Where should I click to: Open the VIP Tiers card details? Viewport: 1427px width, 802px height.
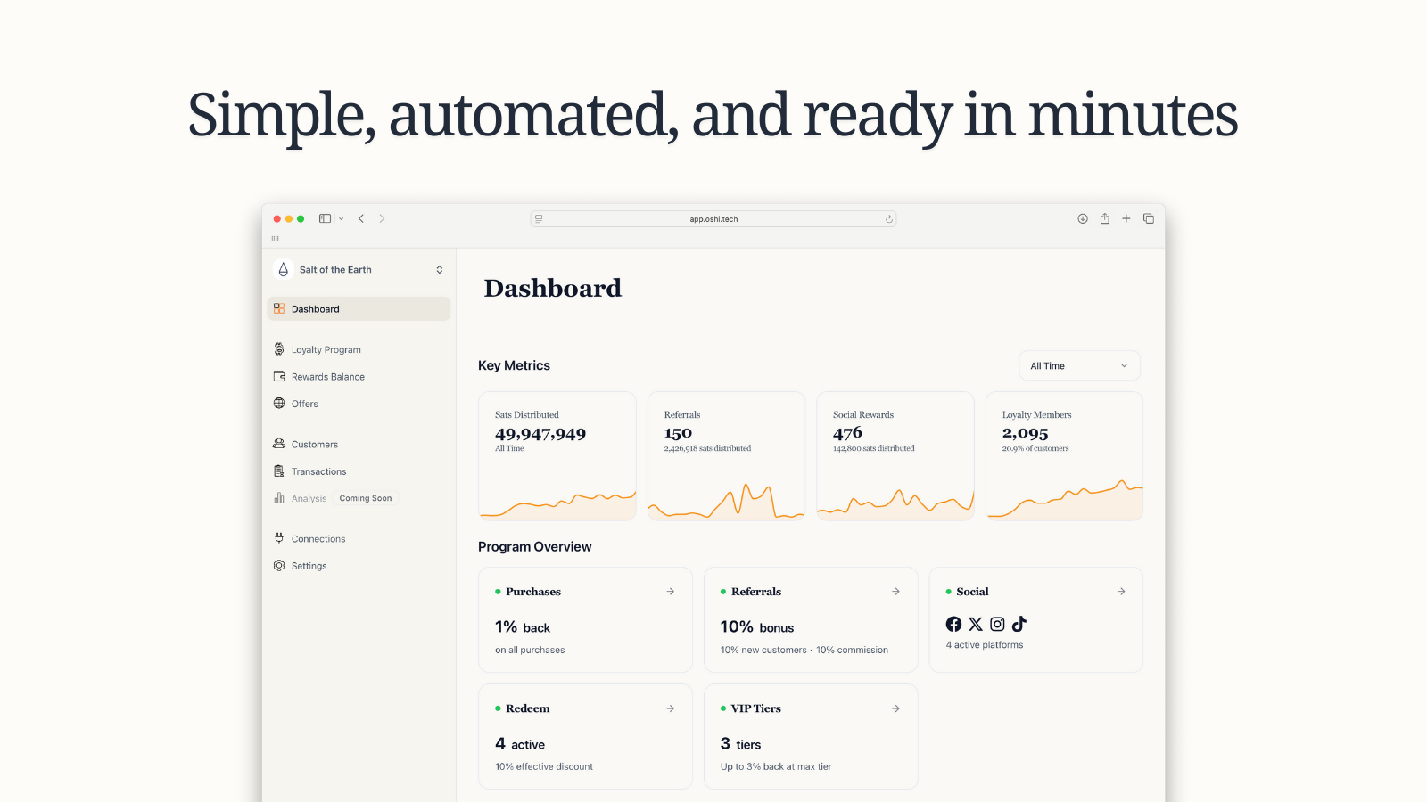tap(895, 708)
